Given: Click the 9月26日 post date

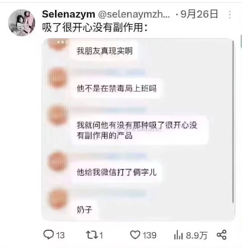Looking at the screenshot, I should 199,14.
